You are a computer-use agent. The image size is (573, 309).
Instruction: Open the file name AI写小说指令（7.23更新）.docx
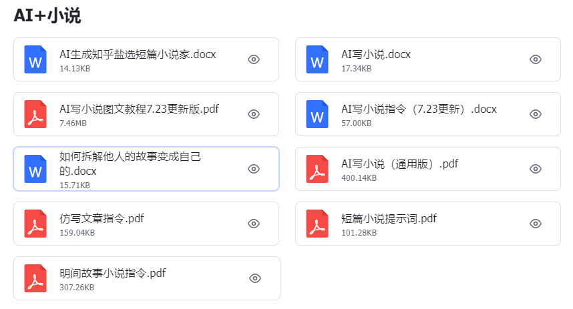[x=419, y=109]
